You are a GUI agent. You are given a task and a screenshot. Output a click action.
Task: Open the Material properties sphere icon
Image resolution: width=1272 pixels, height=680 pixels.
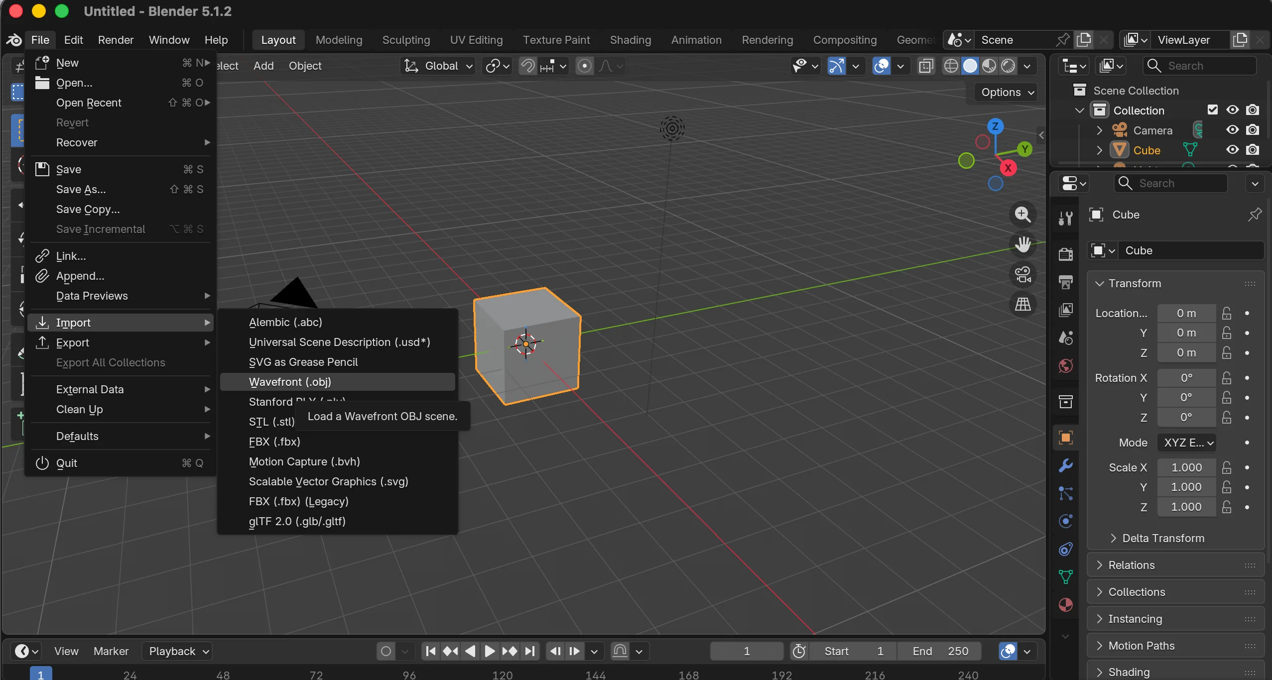coord(1065,605)
